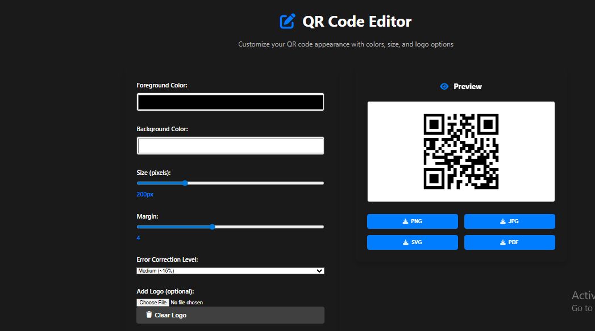
Task: Click the Foreground Color label
Action: pos(162,85)
